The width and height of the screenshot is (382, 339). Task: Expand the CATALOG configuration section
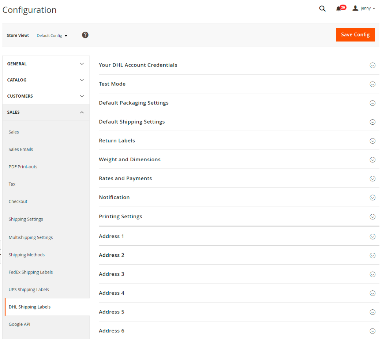click(x=46, y=80)
